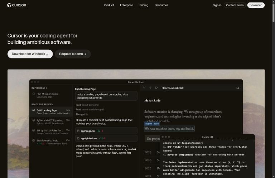Click checkmark icon beside PyTorch MNIST task
The image size is (275, 178).
pos(34,120)
